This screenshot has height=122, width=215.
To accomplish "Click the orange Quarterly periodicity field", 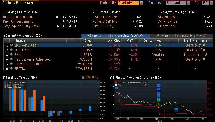I will point(129,3).
